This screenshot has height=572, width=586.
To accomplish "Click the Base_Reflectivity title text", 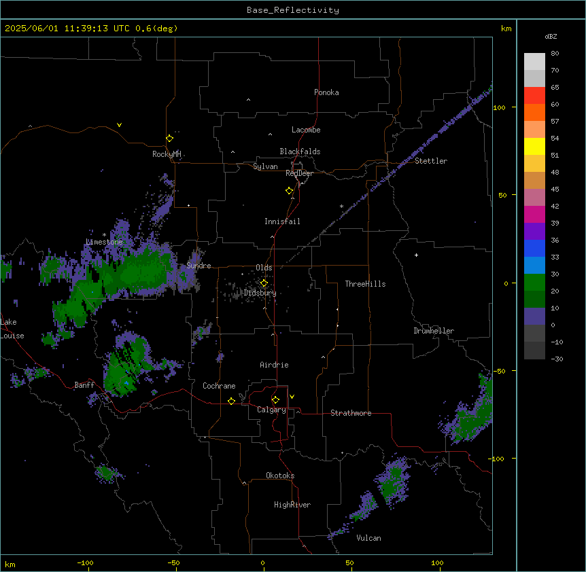I will 292,10.
